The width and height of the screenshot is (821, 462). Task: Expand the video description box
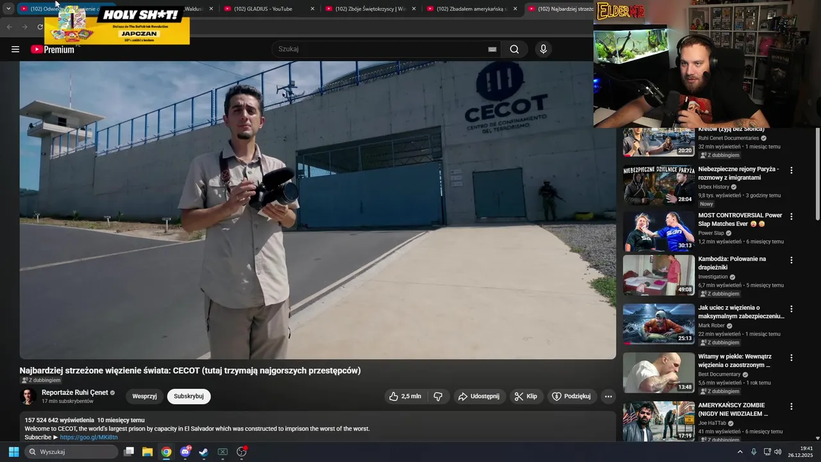(317, 427)
